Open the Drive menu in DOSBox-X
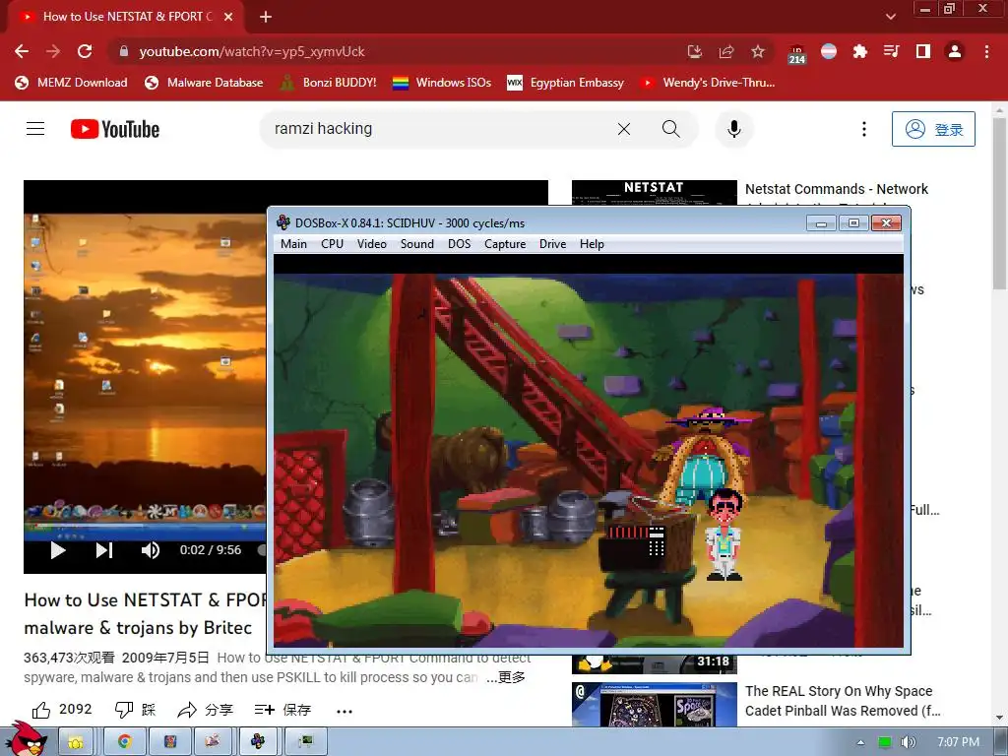The image size is (1008, 756). tap(553, 244)
